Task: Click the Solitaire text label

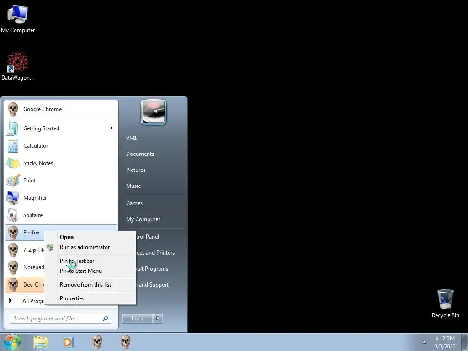Action: [33, 215]
